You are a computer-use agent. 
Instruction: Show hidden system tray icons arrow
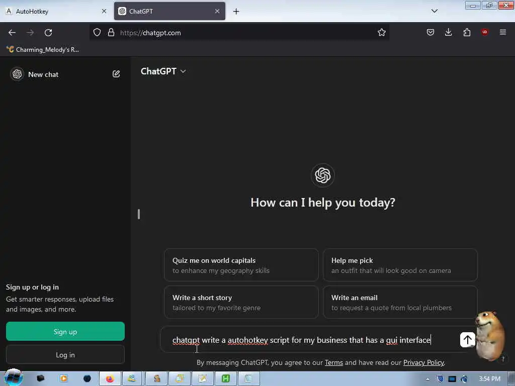[427, 379]
